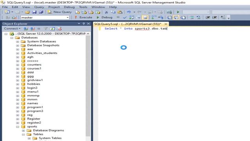Select the Database Diagrams folder
The image size is (250, 141).
click(48, 130)
